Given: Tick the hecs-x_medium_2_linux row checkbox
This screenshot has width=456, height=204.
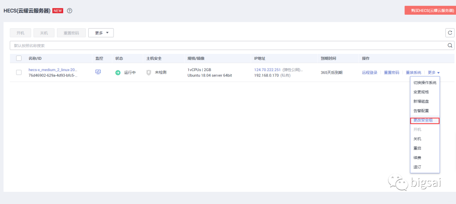Looking at the screenshot, I should [x=19, y=72].
